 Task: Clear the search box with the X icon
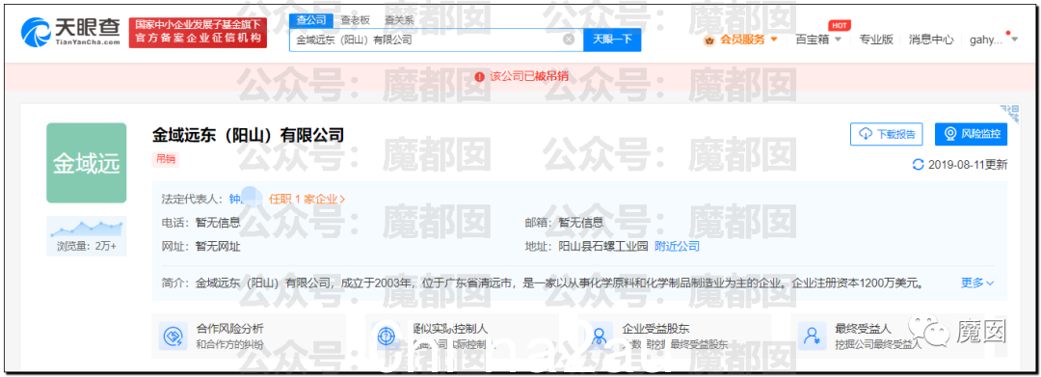click(569, 40)
